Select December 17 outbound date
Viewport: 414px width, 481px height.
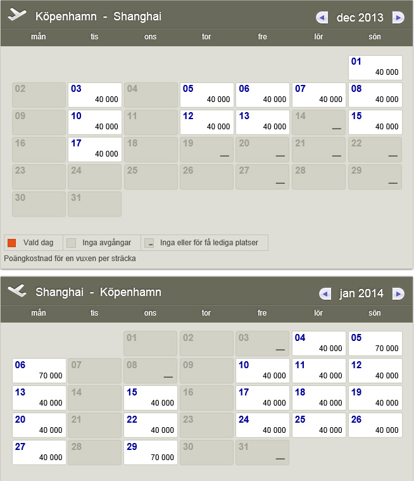(x=95, y=150)
